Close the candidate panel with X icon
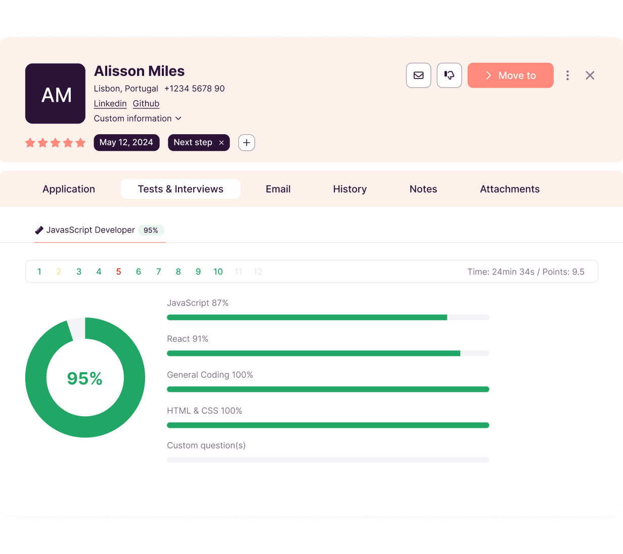The image size is (623, 554). coord(590,75)
